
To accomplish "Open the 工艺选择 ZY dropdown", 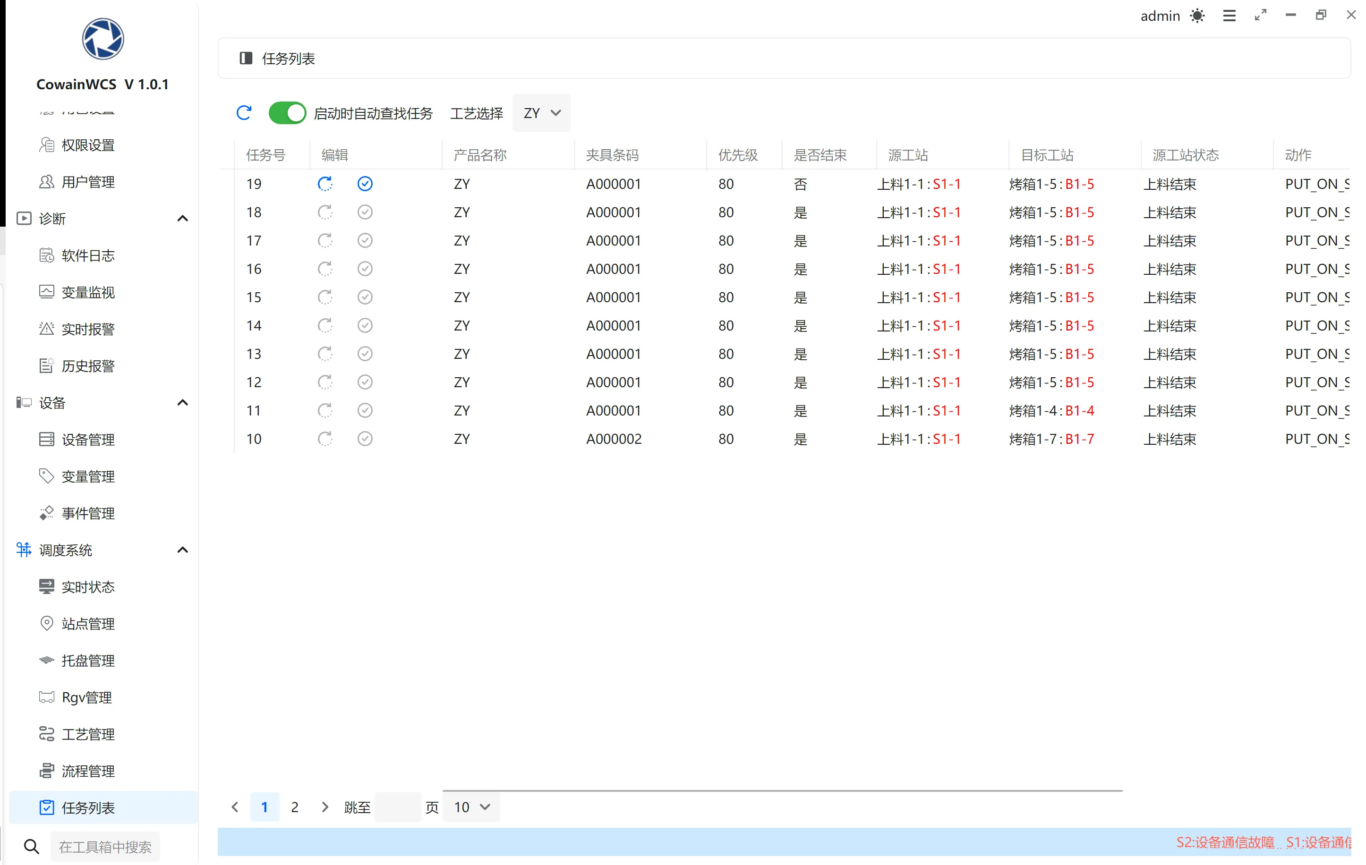I will pos(542,113).
